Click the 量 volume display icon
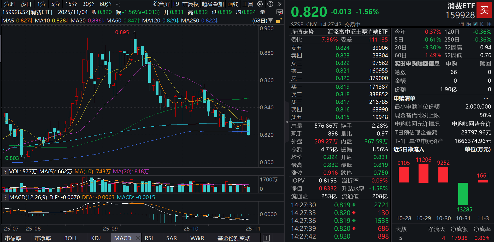The width and height of the screenshot is (494, 242). click(x=262, y=12)
